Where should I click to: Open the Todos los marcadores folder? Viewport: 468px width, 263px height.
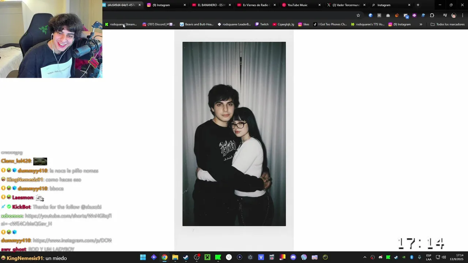pos(448,24)
